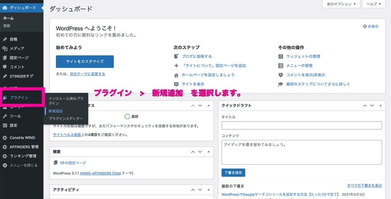This screenshot has height=199, width=391.
Task: Select インストール済みプラグイン submenu item
Action: coord(66,101)
